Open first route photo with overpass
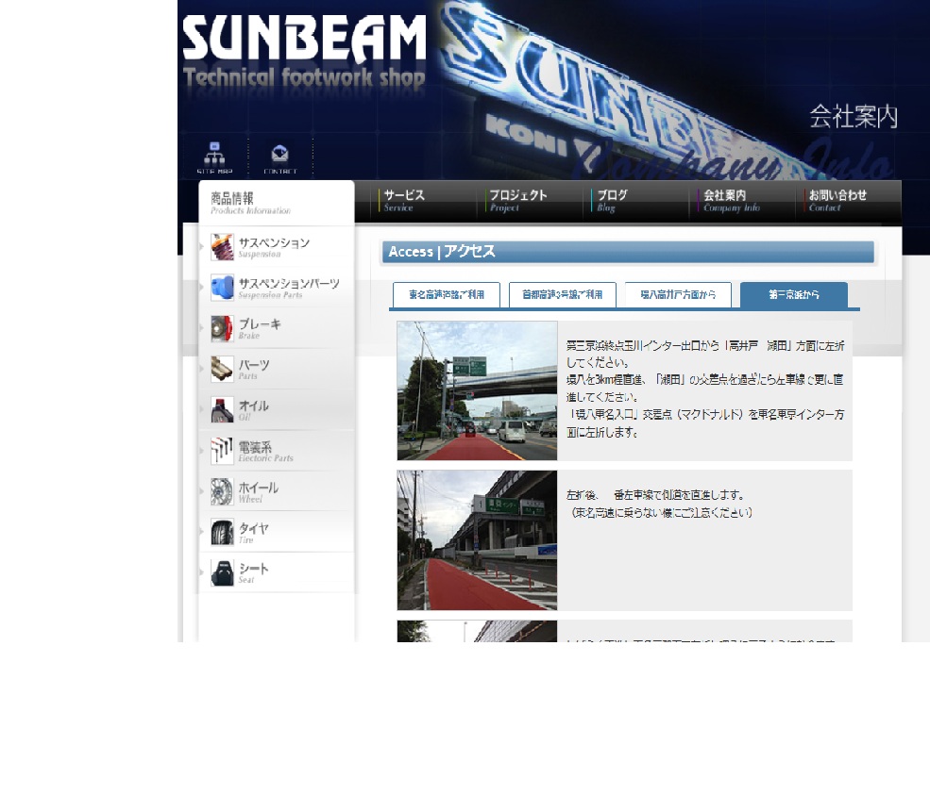This screenshot has width=930, height=795. click(x=477, y=390)
